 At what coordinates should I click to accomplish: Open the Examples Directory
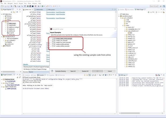coord(61,71)
